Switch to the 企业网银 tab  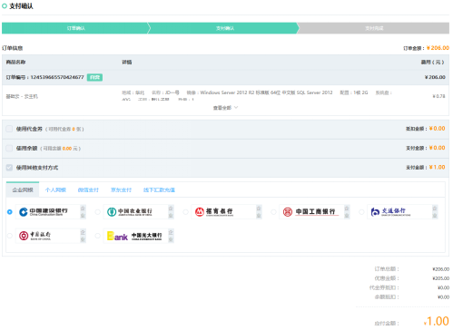tap(23, 189)
